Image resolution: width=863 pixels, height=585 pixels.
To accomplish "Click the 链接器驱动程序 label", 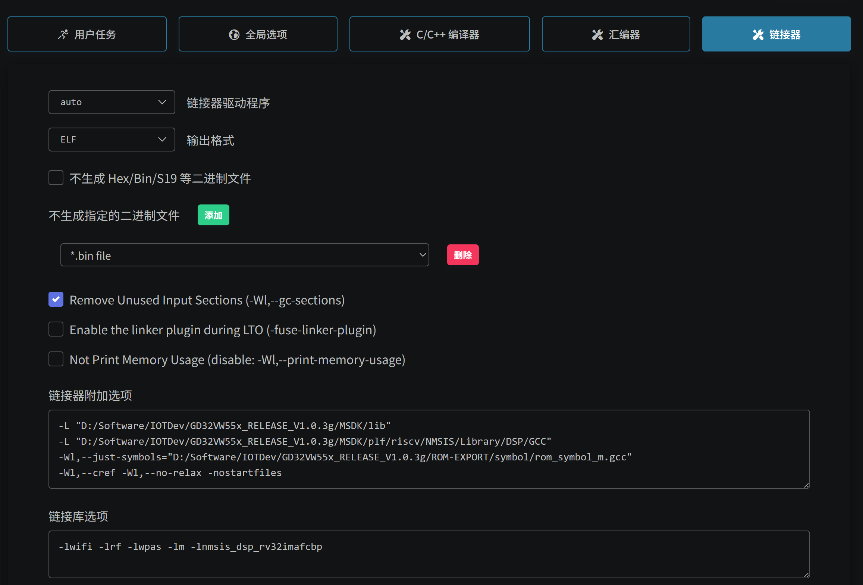I will click(228, 103).
